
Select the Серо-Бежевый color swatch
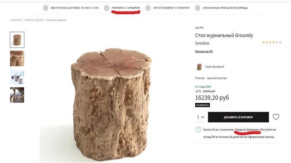click(x=199, y=67)
